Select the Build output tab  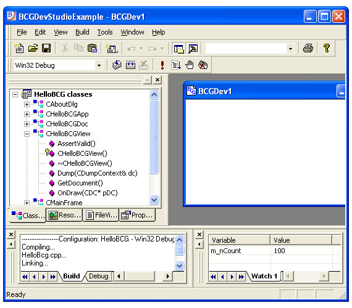[x=72, y=276]
